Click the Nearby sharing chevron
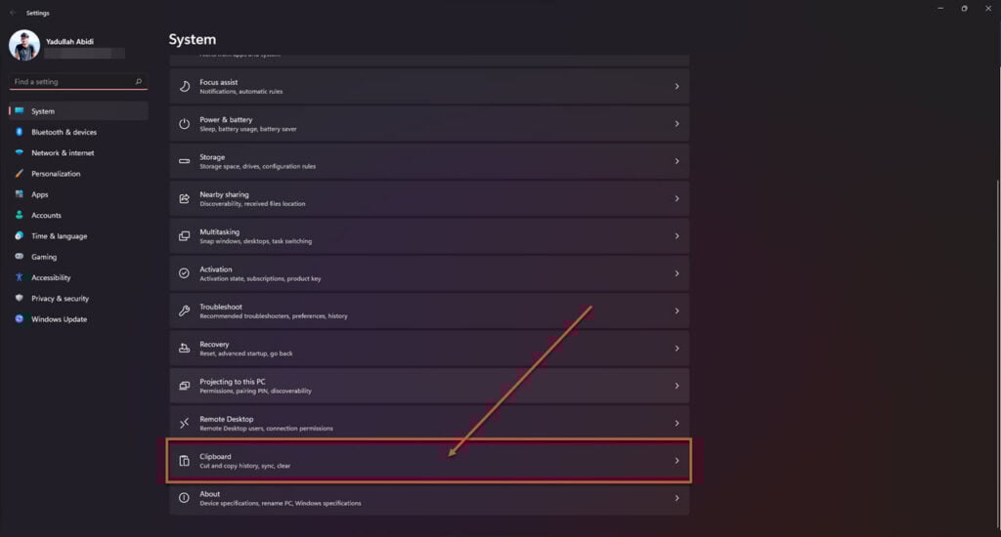Viewport: 1001px width, 537px height. click(x=676, y=199)
